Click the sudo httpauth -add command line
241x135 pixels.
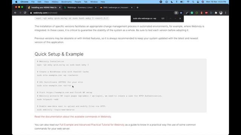point(48,99)
